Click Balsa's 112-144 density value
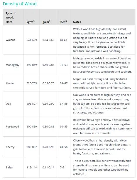 [x=32, y=167]
